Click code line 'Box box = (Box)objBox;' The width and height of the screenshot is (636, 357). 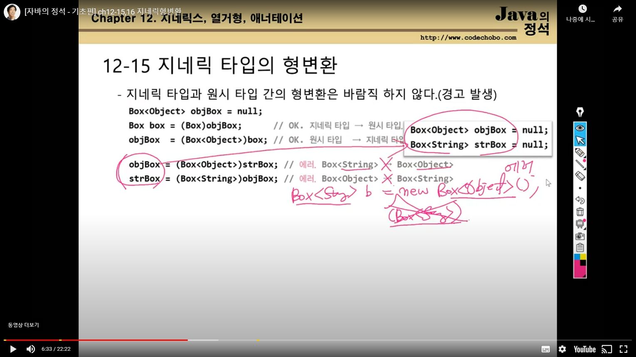(185, 126)
